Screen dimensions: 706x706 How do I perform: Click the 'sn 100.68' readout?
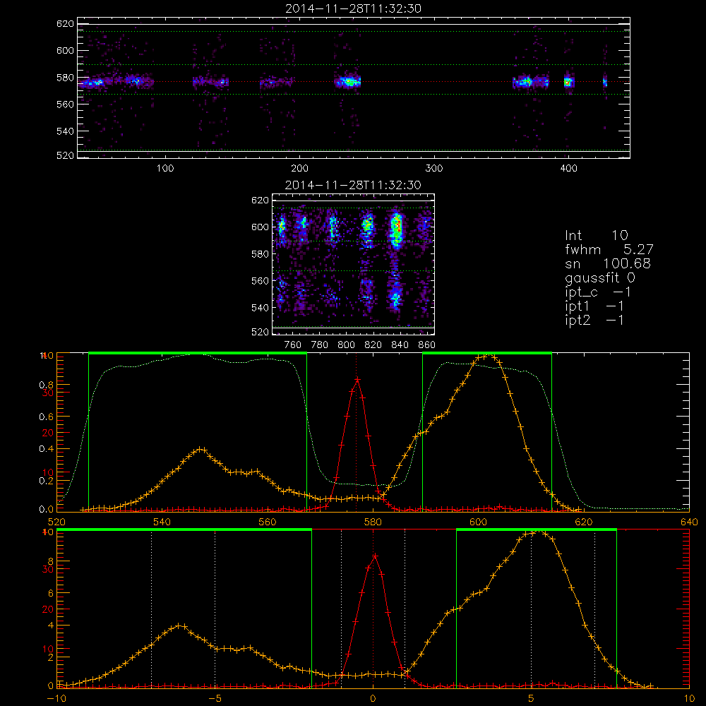tap(607, 263)
